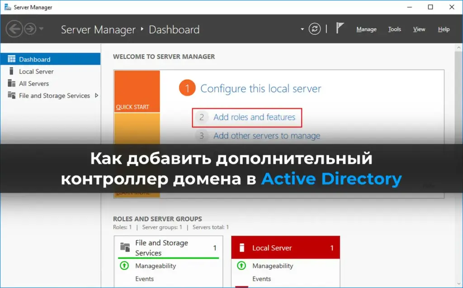Click the File and Storage Services tile icon
Screen dimensions: 463x288
pos(125,247)
